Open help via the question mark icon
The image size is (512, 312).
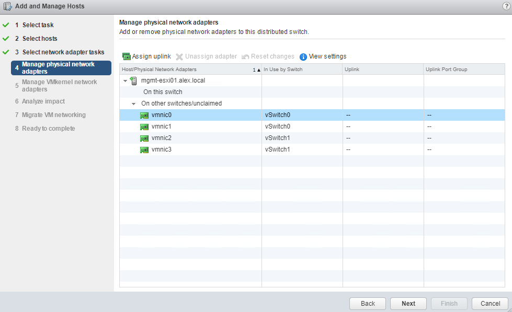click(x=506, y=6)
